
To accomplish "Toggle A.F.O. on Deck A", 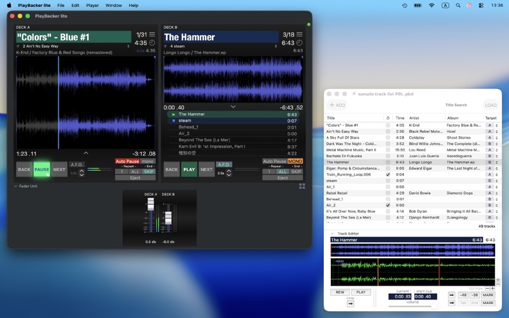I will pos(76,165).
